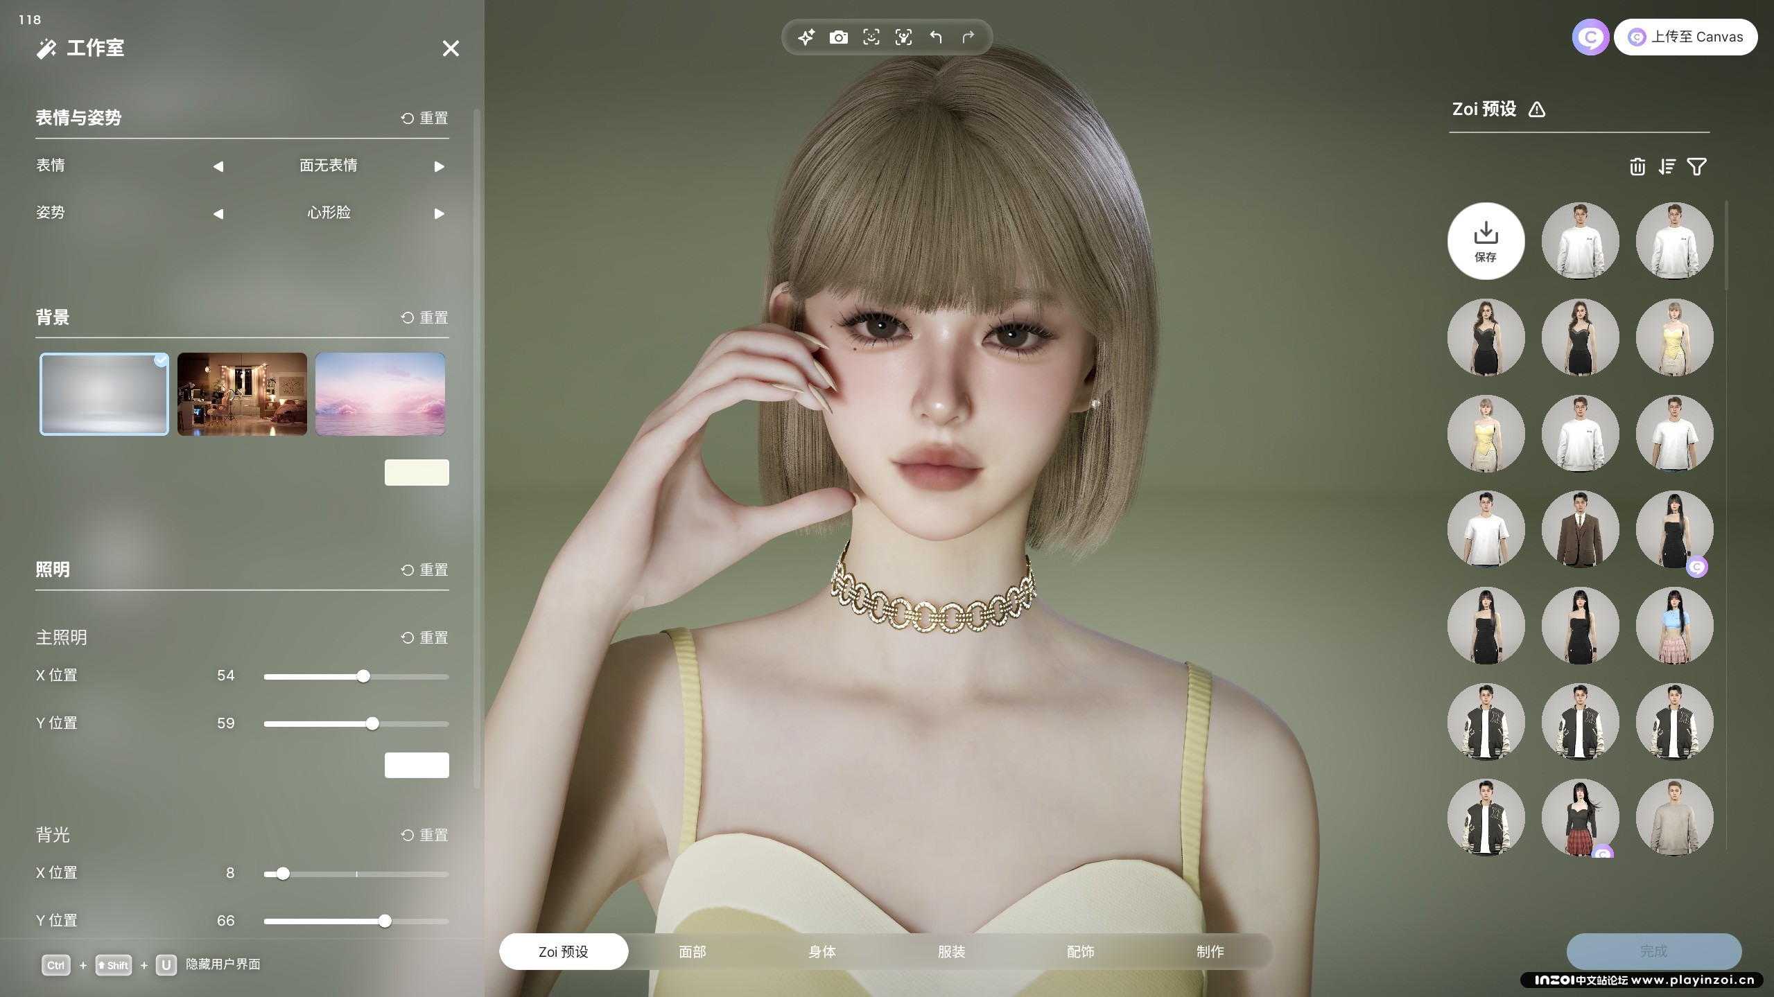
Task: Switch to the 面部 tab
Action: (693, 952)
